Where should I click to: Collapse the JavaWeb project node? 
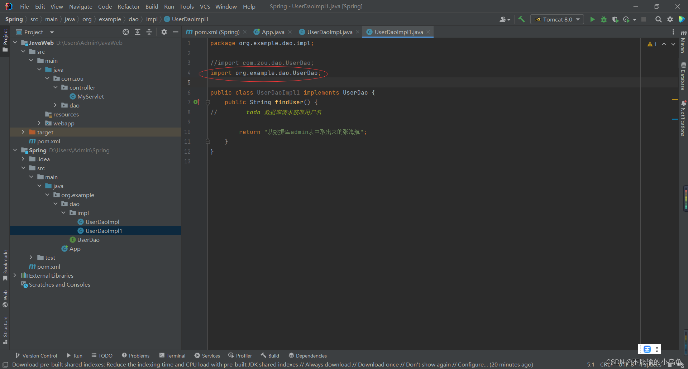coord(15,43)
